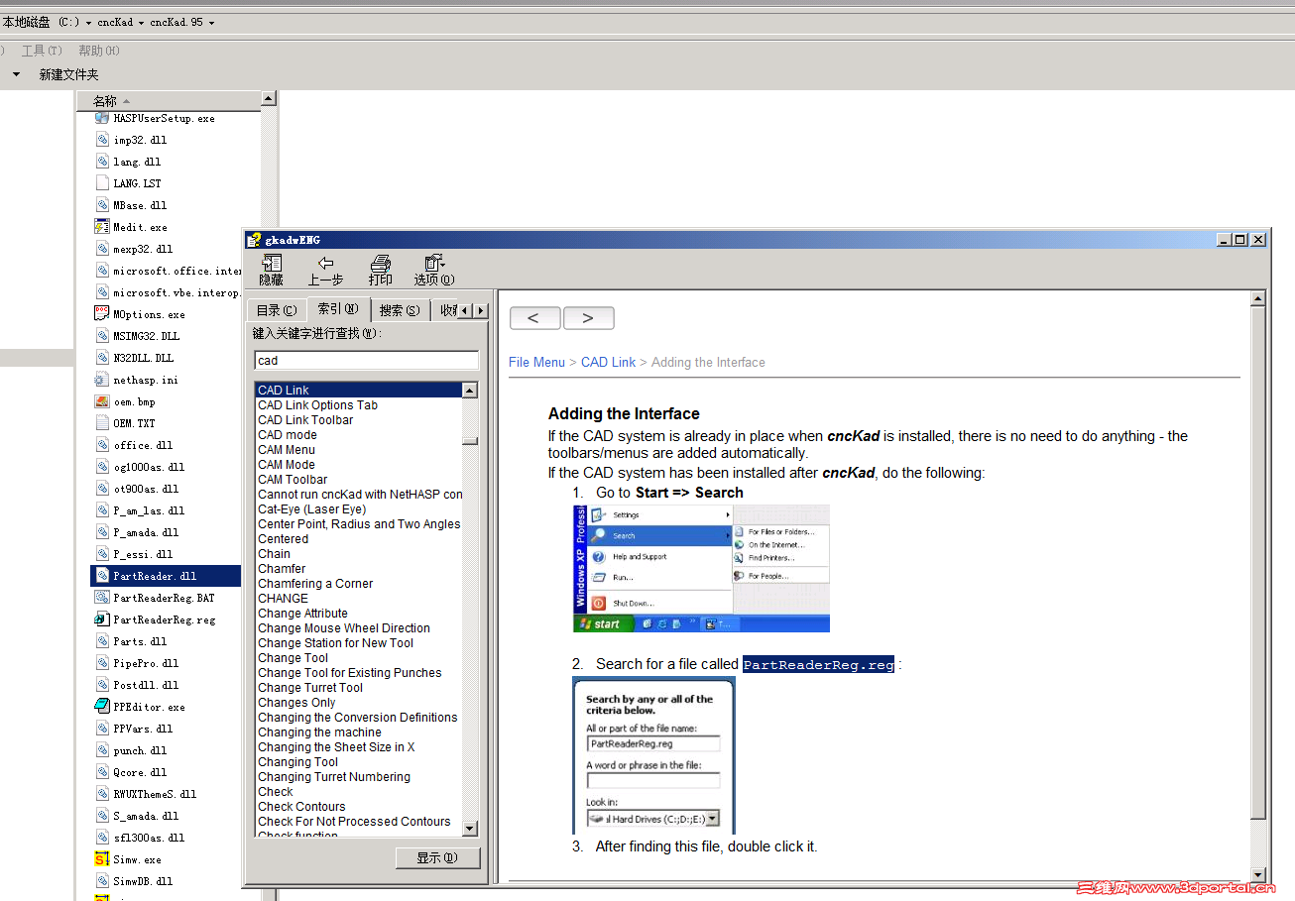Select the oem.bmp file icon

tap(102, 401)
